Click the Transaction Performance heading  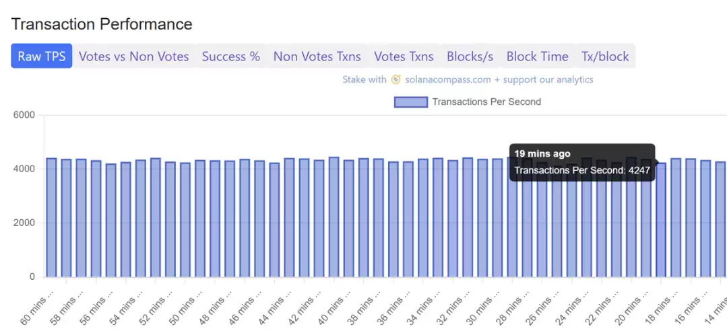[102, 24]
